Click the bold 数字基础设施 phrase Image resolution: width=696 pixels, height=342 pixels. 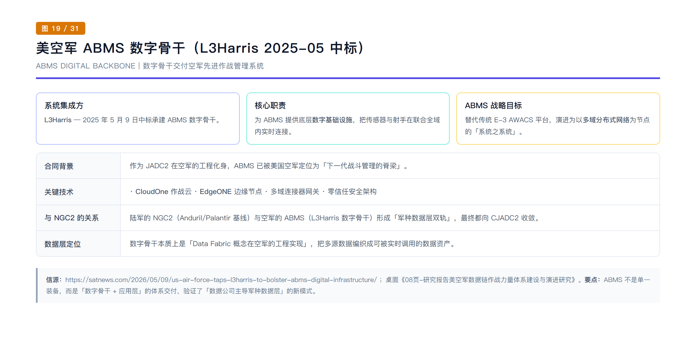[x=332, y=120]
